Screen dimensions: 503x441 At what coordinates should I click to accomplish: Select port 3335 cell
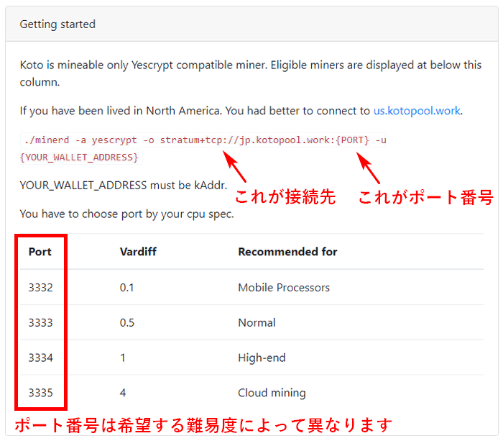tap(40, 393)
